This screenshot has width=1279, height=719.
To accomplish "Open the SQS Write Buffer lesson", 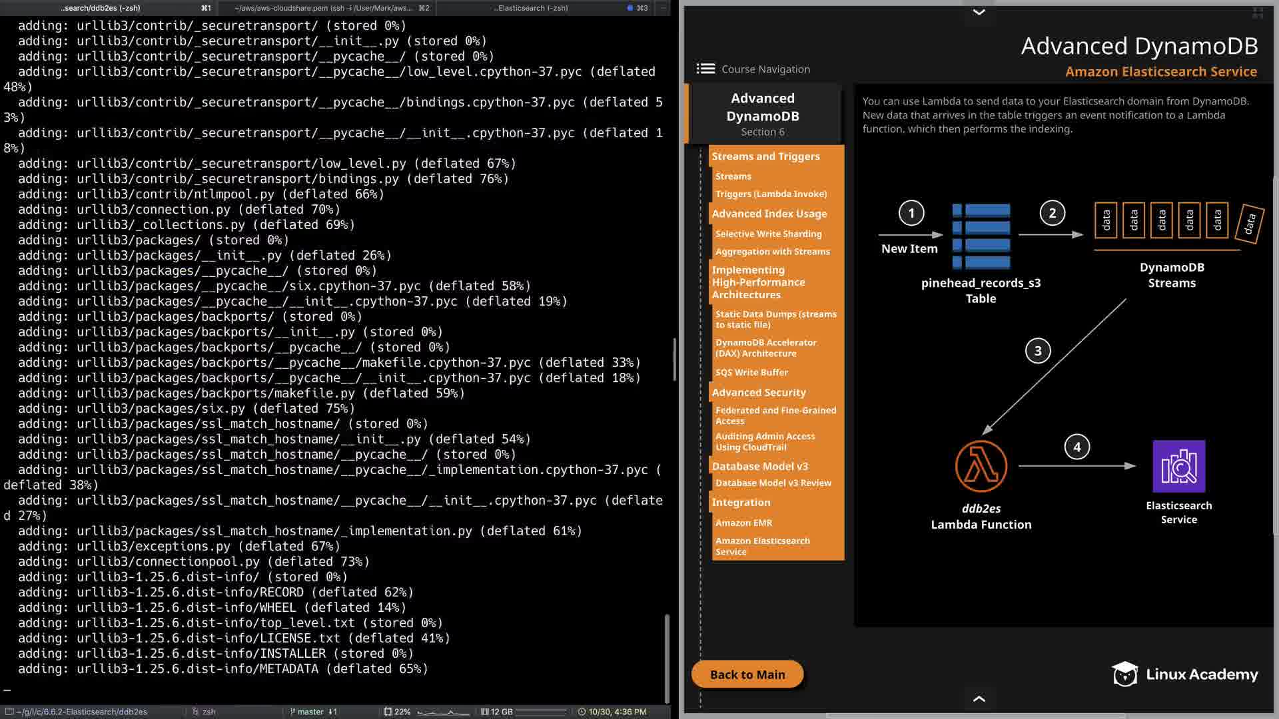I will [x=751, y=372].
